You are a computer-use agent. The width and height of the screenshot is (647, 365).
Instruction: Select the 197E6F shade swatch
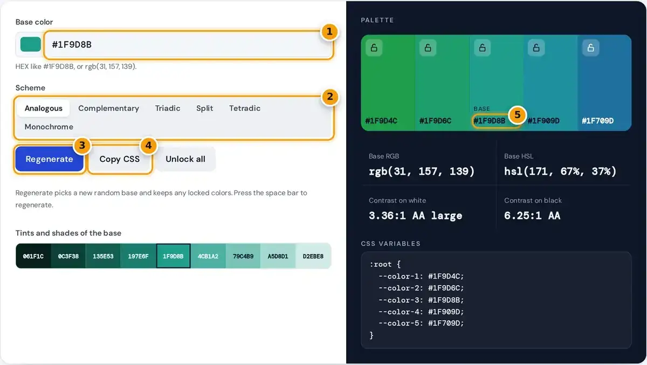139,256
